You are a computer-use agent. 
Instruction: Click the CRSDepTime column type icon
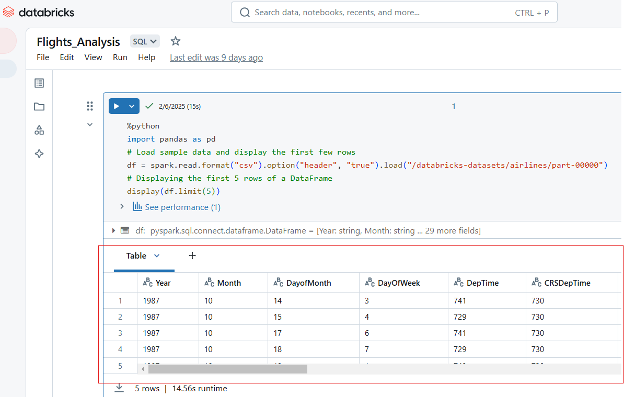tap(536, 282)
